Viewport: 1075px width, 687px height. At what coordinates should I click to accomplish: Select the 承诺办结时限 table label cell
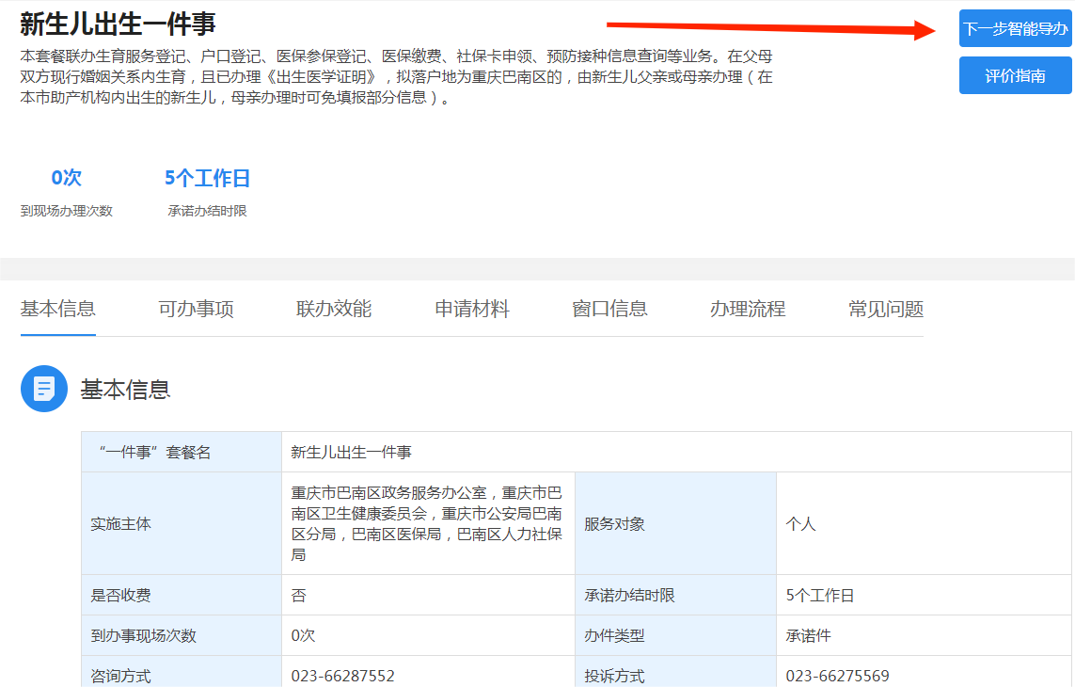[675, 595]
